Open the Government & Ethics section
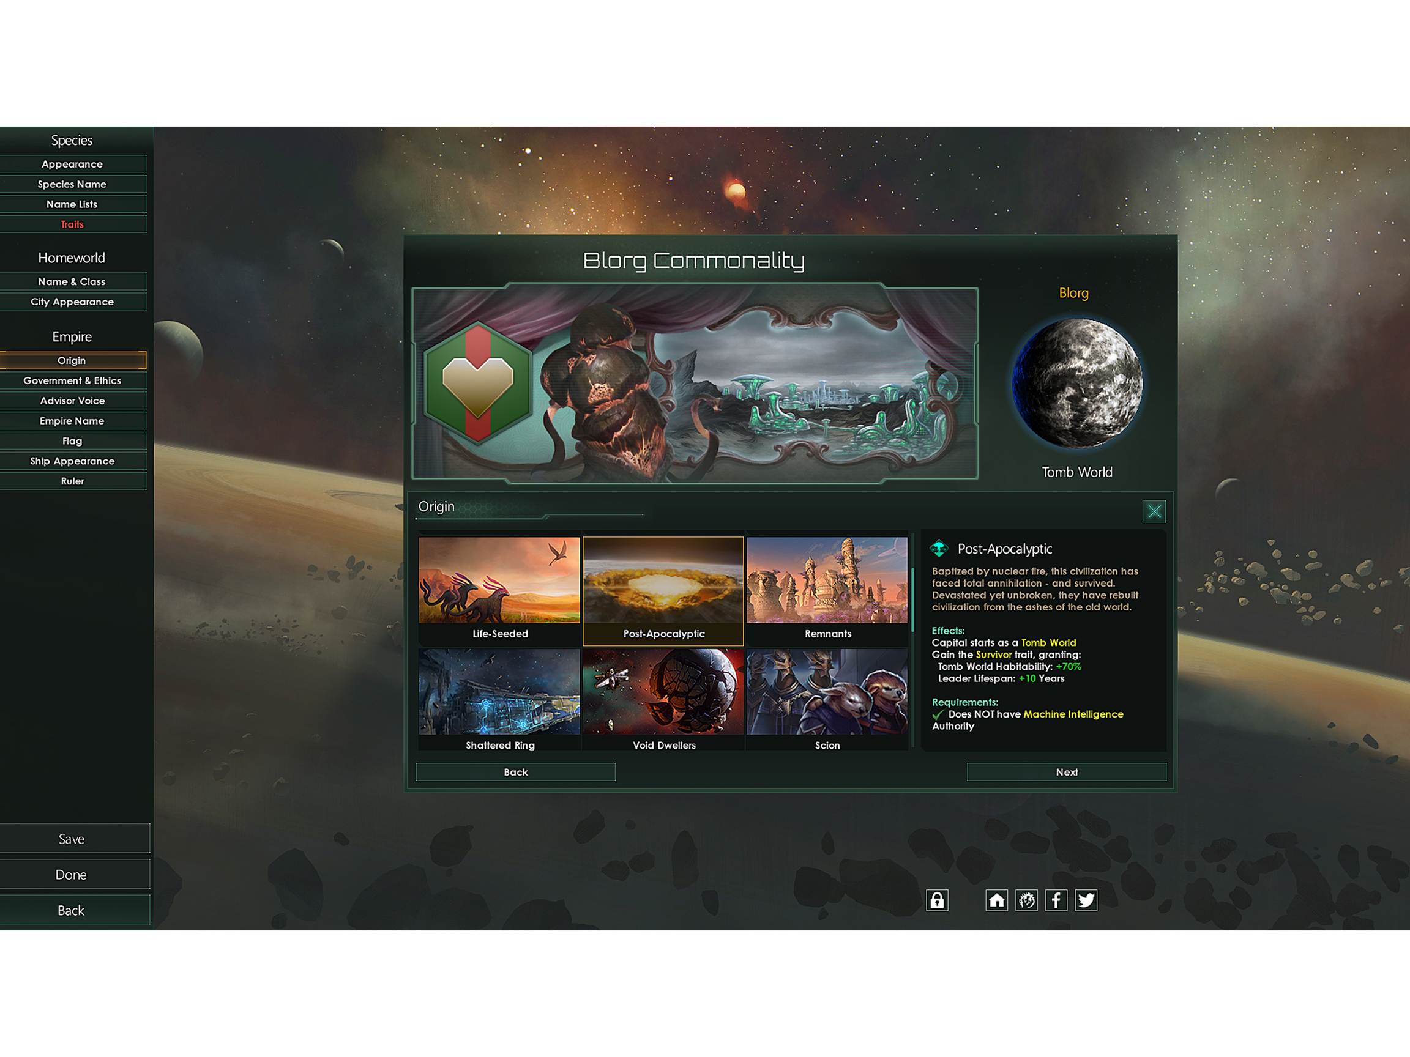Image resolution: width=1410 pixels, height=1057 pixels. coord(72,380)
